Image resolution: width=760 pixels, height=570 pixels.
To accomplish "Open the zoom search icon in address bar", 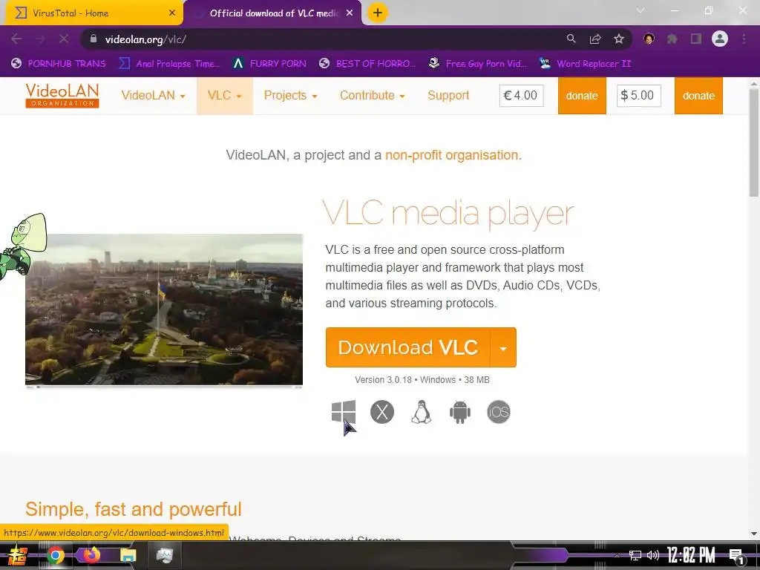I will 571,39.
